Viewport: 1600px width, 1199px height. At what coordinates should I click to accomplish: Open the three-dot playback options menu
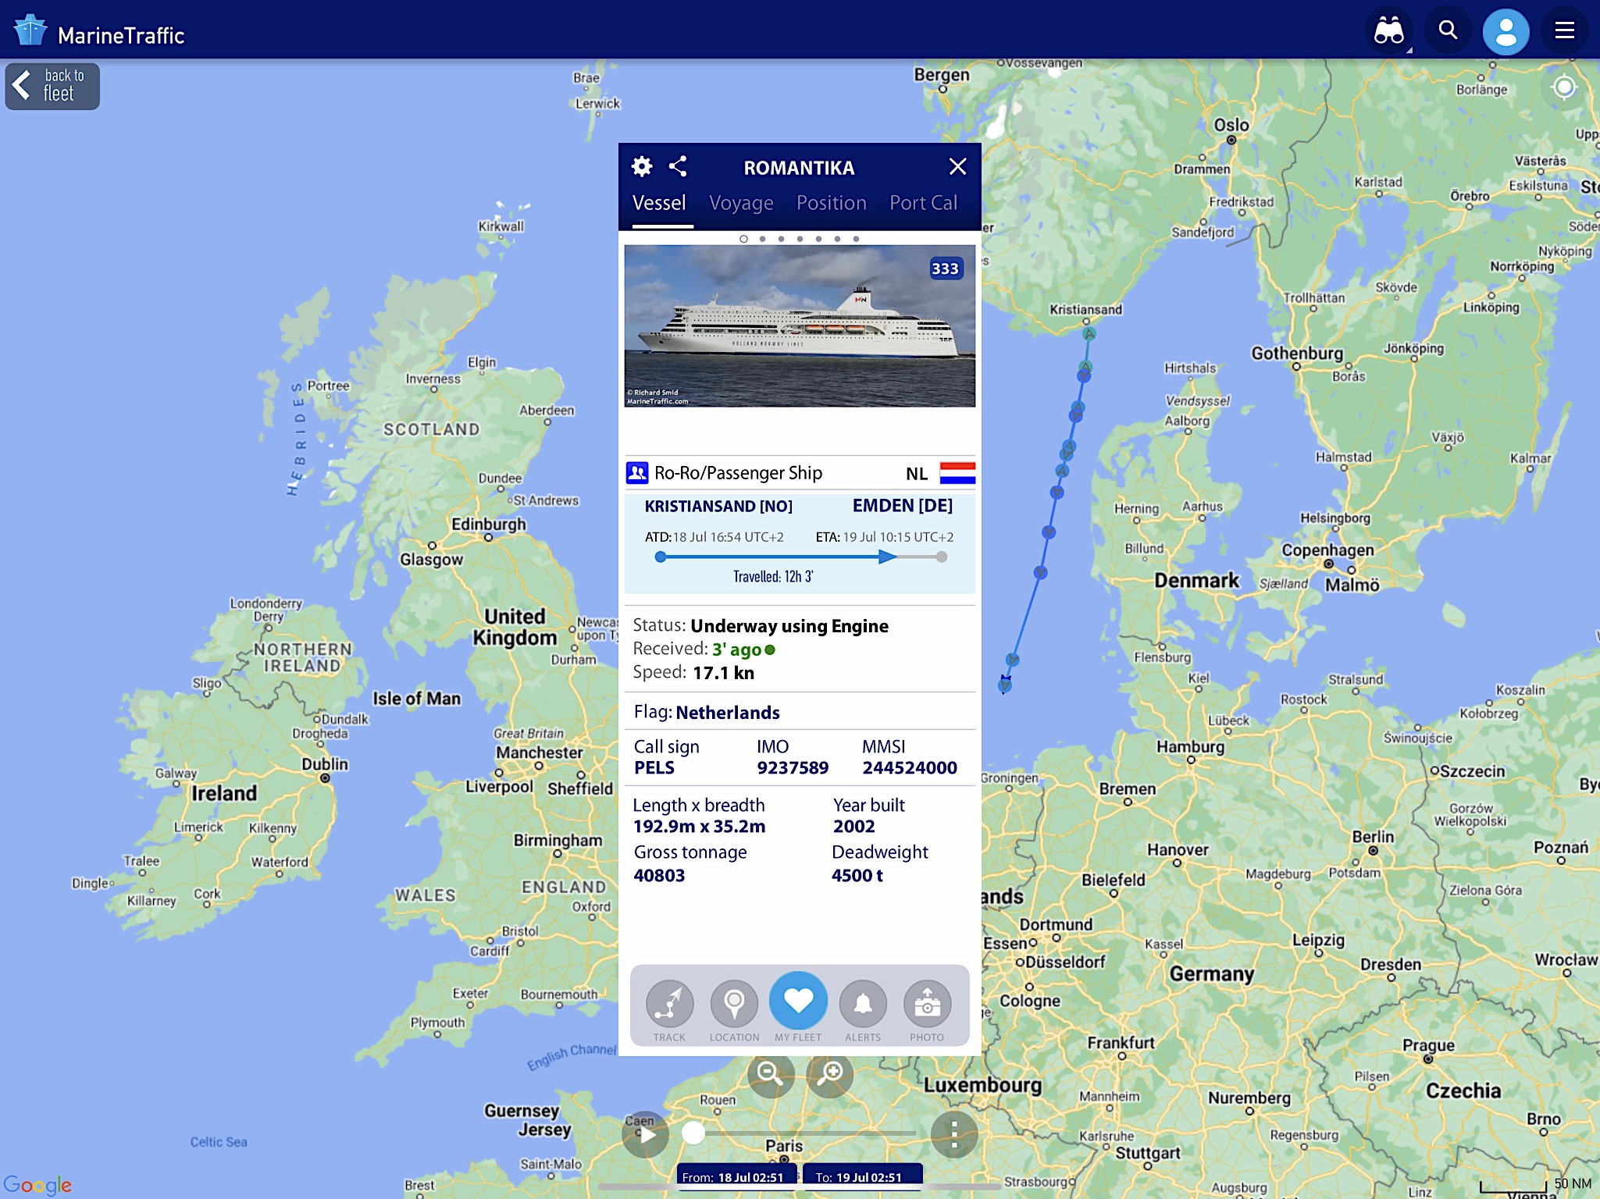coord(953,1134)
